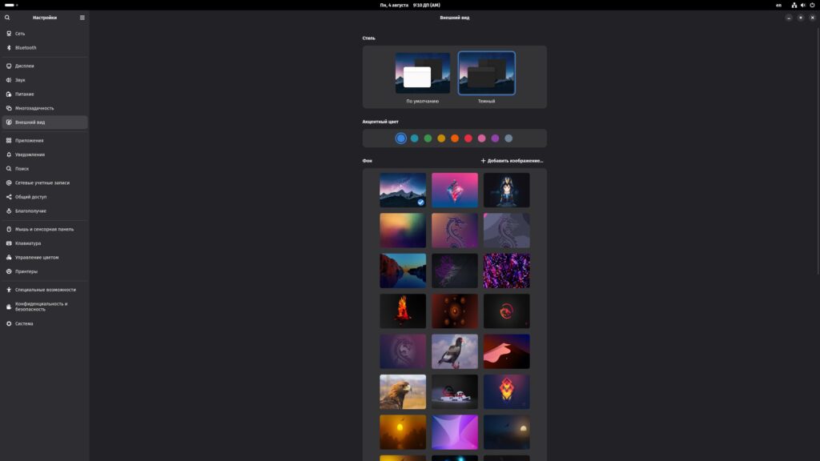Choose the green accent color
This screenshot has height=461, width=820.
pyautogui.click(x=428, y=138)
